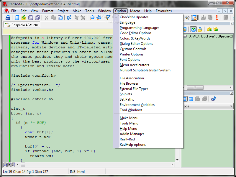The width and height of the screenshot is (236, 177).
Task: Open the Make menu in menu bar
Action: pyautogui.click(x=77, y=11)
